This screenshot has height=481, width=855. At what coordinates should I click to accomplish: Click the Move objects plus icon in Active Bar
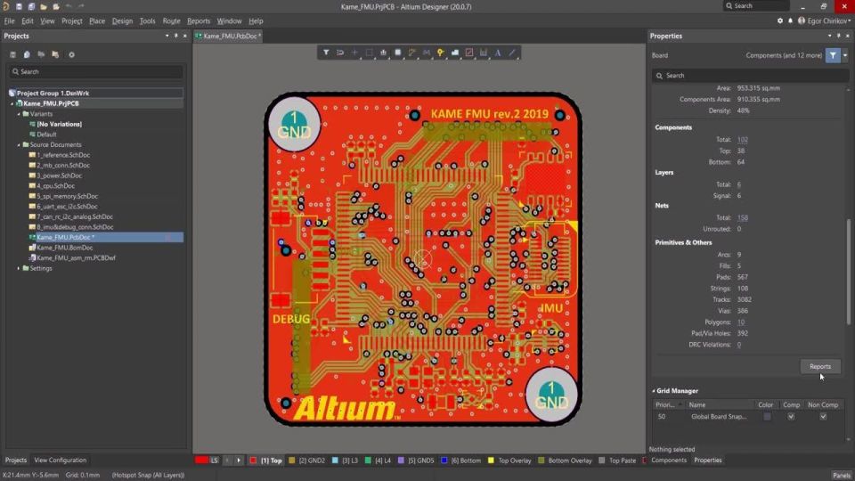pos(354,53)
